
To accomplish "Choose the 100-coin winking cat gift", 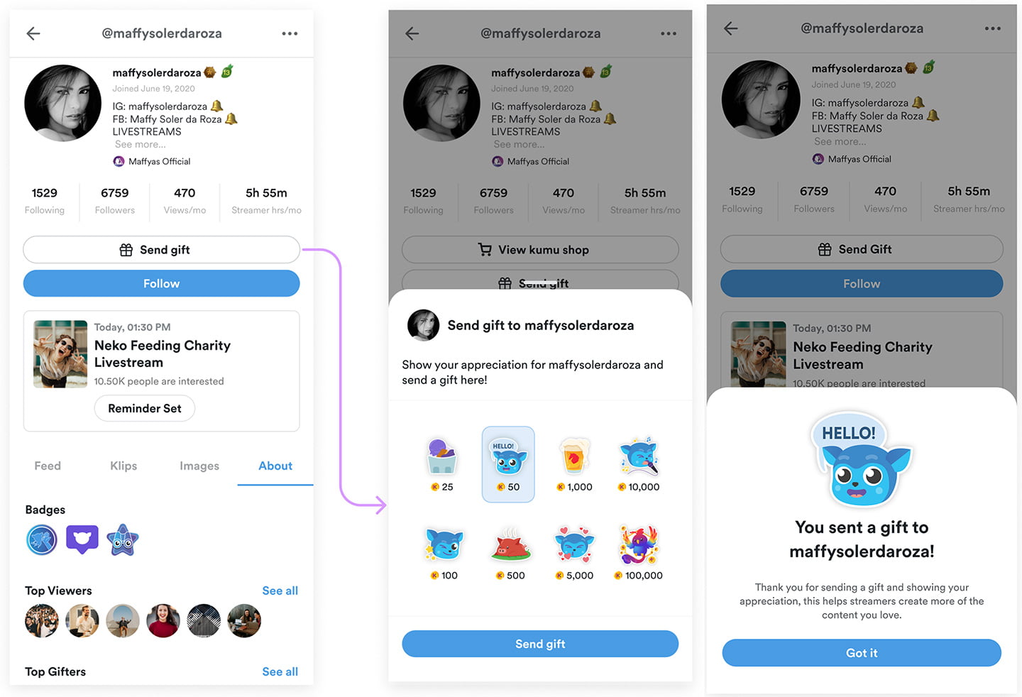I will 444,553.
